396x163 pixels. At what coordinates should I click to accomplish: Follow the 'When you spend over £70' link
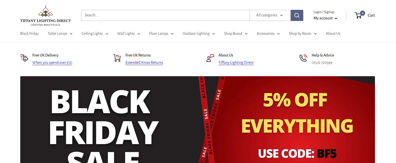52,63
